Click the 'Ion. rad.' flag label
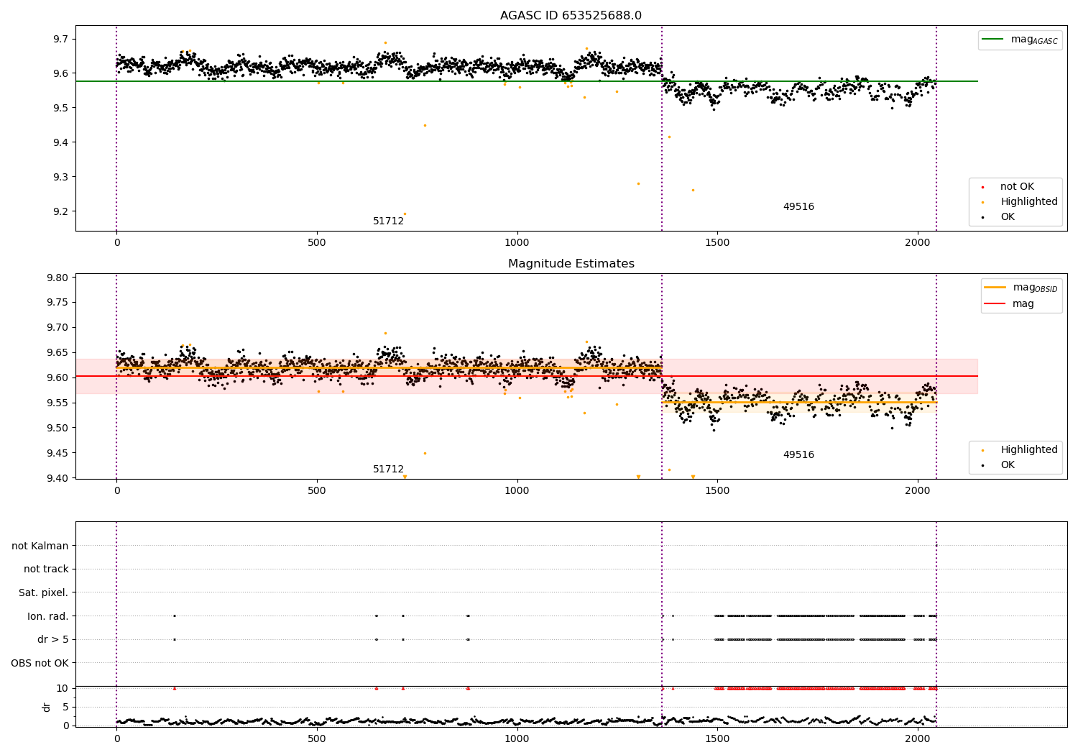 click(x=48, y=616)
